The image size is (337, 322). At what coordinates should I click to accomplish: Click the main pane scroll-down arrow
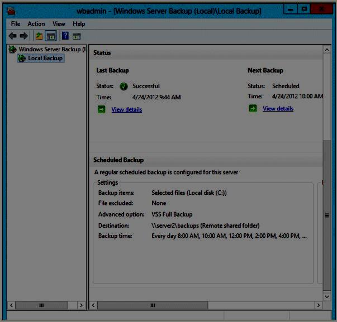pos(327,297)
